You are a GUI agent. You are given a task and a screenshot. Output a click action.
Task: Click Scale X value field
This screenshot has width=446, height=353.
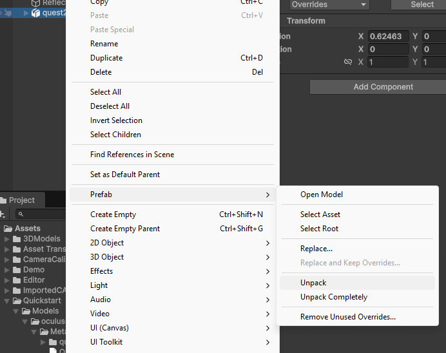[x=388, y=62]
